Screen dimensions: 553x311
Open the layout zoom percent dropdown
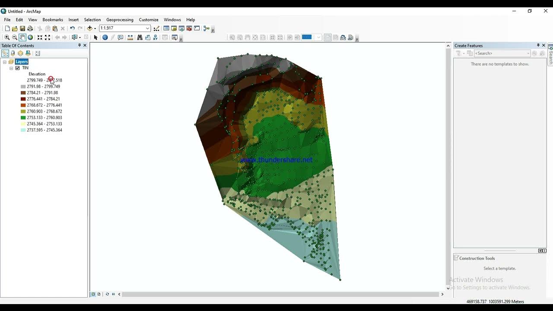(x=319, y=38)
